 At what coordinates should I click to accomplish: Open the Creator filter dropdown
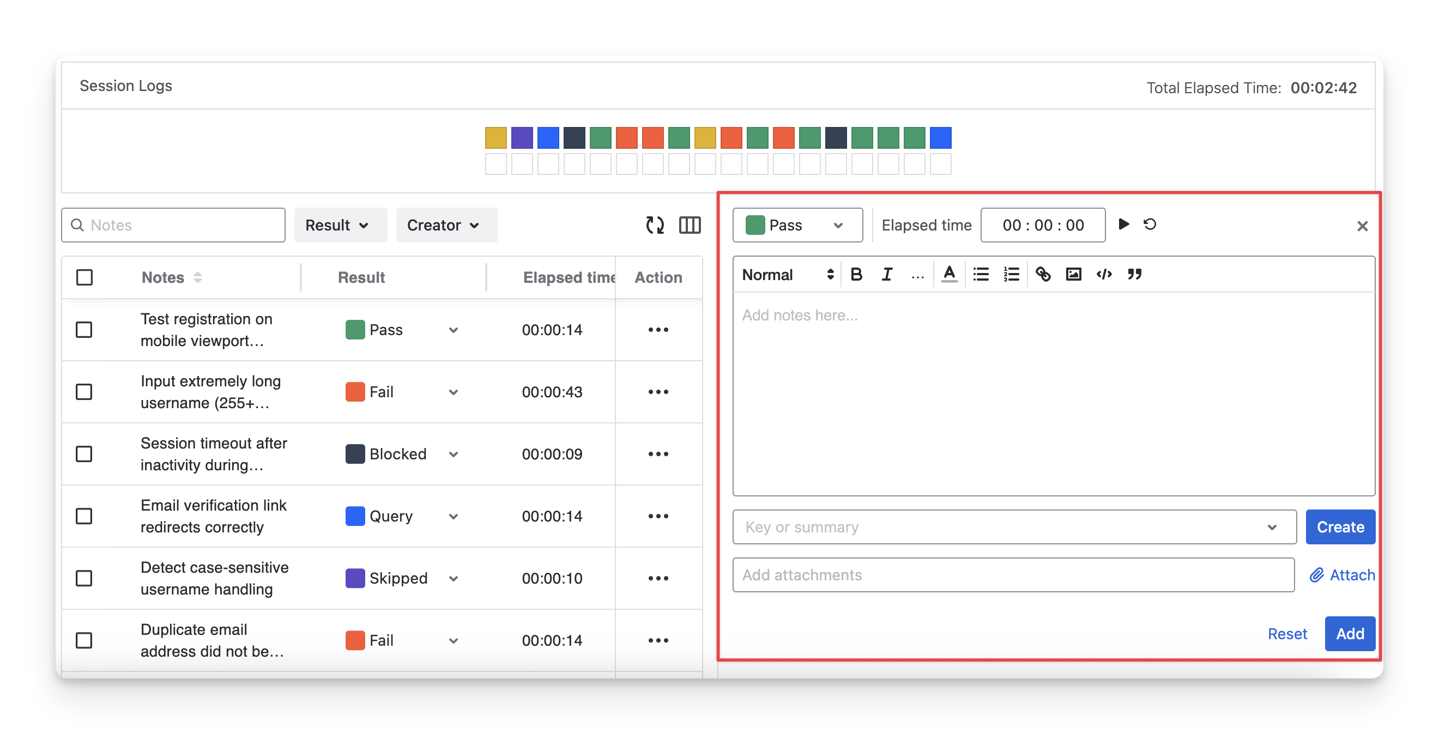(x=446, y=225)
